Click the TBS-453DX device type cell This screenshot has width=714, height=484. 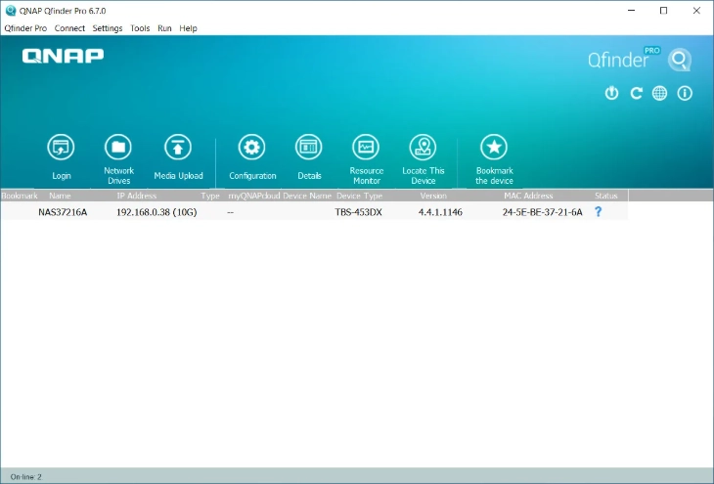[358, 212]
